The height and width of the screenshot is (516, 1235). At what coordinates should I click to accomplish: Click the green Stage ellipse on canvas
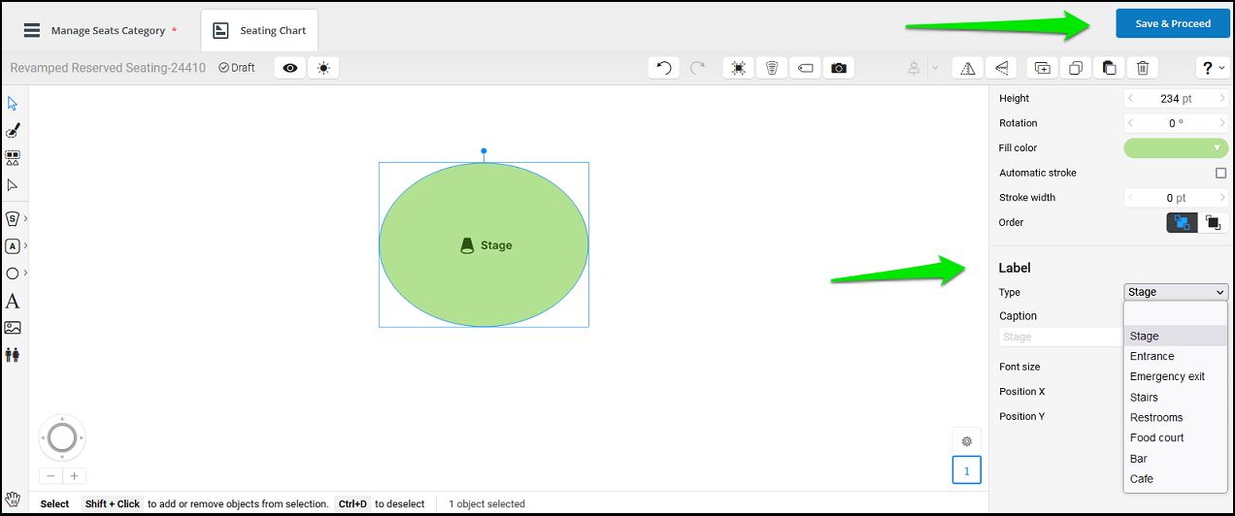coord(484,244)
